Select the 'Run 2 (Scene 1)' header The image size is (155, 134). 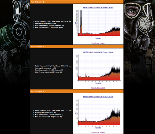[x=77, y=91]
